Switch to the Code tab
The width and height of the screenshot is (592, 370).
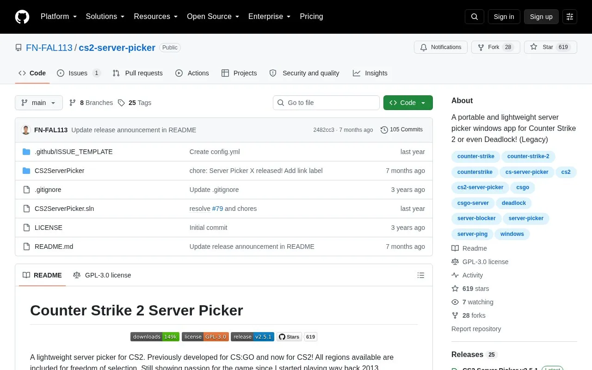click(x=32, y=73)
